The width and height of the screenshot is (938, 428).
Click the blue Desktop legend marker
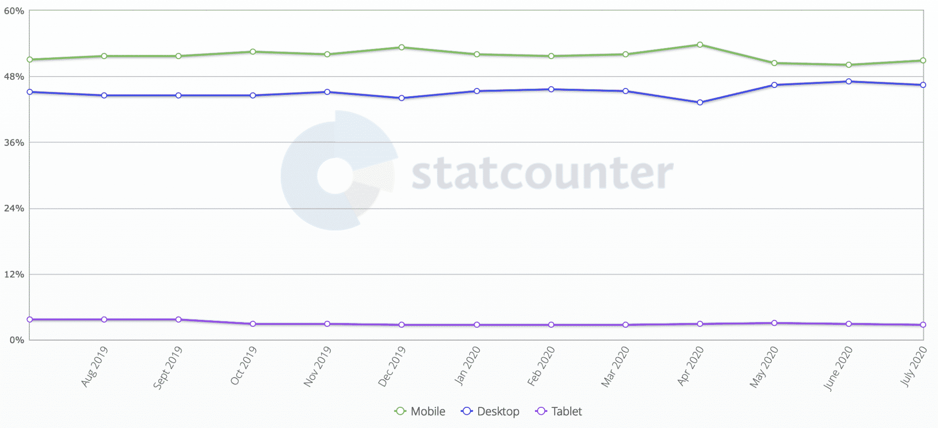point(467,411)
